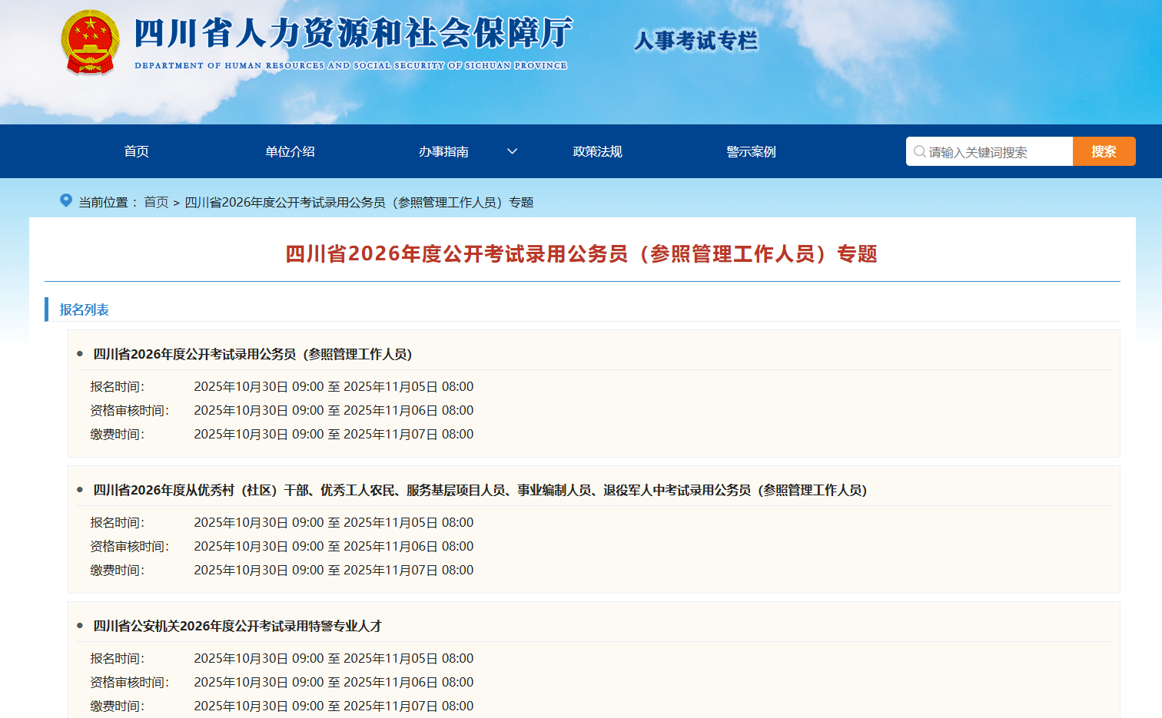The image size is (1162, 718).
Task: Click breadcrumb link for 2026年度公务员专题
Action: (359, 202)
